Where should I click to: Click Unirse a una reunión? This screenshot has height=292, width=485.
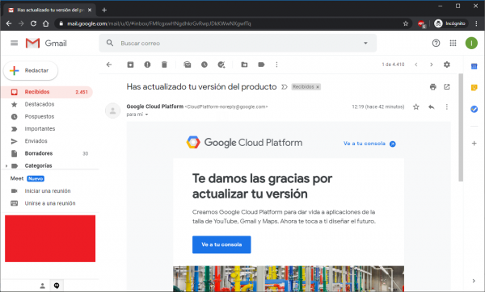[50, 203]
